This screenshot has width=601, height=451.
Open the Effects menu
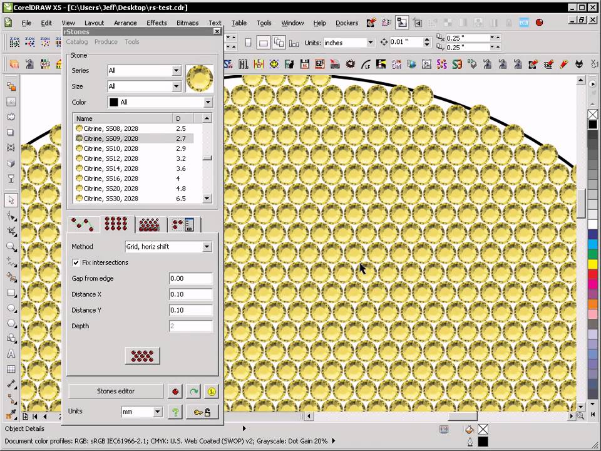(157, 23)
